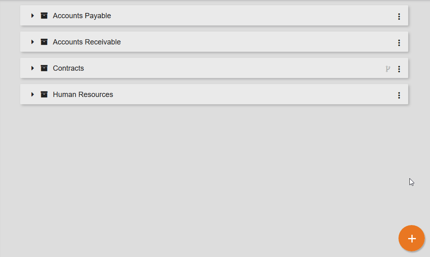Screen dimensions: 430x257
Task: Select the Accounts Receivable label
Action: tap(86, 42)
